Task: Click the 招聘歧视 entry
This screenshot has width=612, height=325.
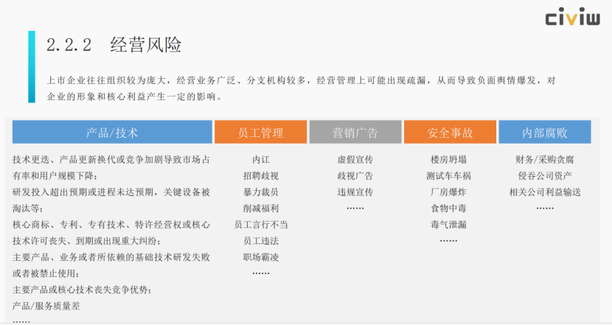Action: (261, 175)
